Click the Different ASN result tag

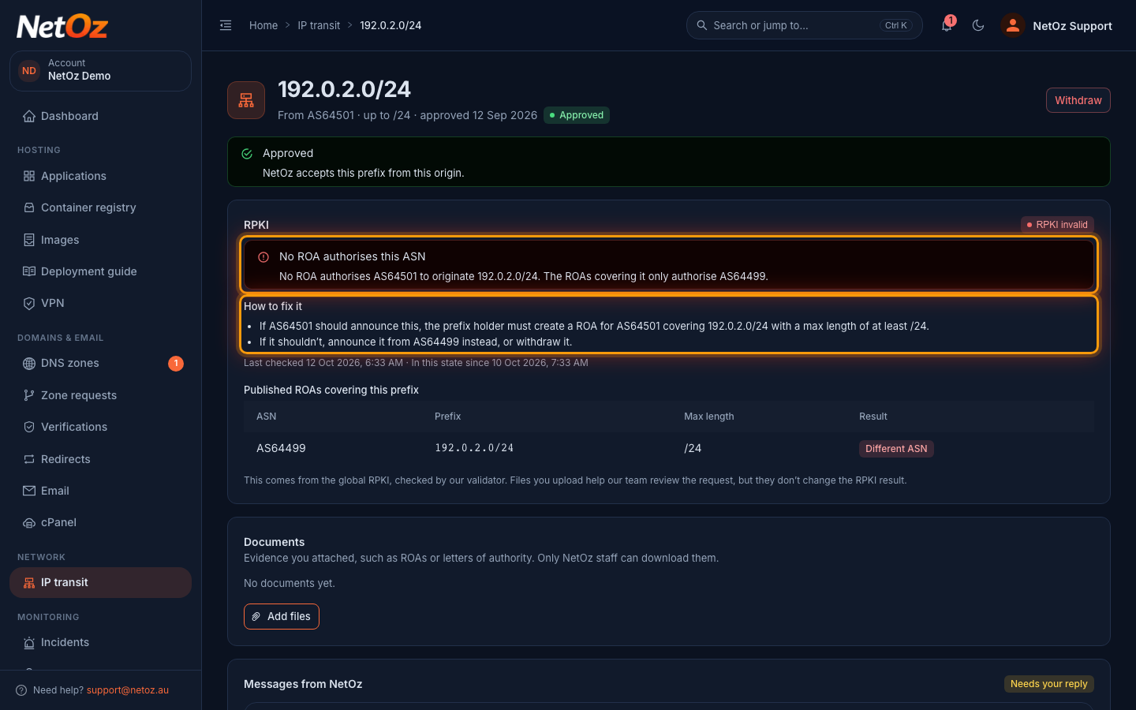click(896, 449)
